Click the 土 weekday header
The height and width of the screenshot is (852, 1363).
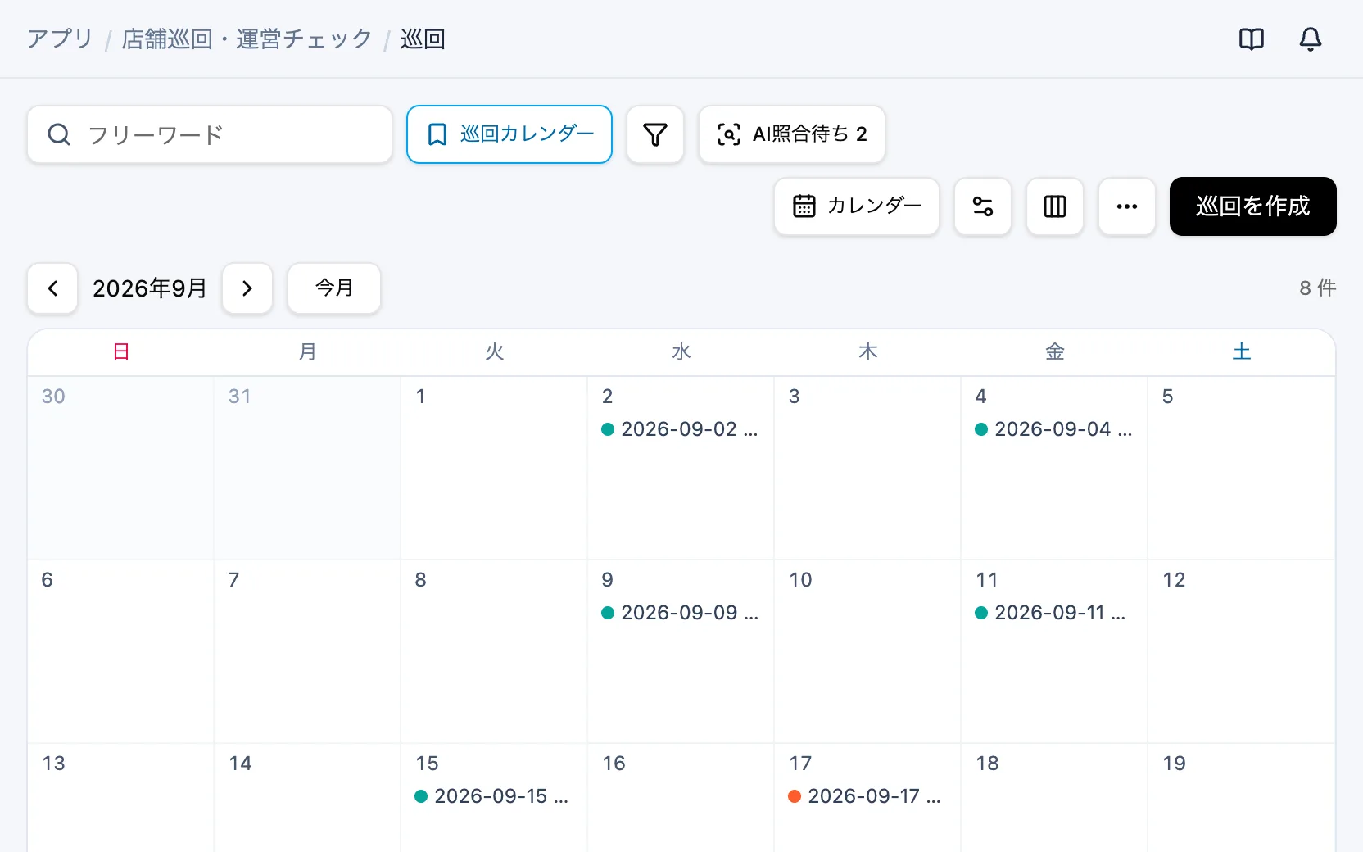coord(1242,352)
